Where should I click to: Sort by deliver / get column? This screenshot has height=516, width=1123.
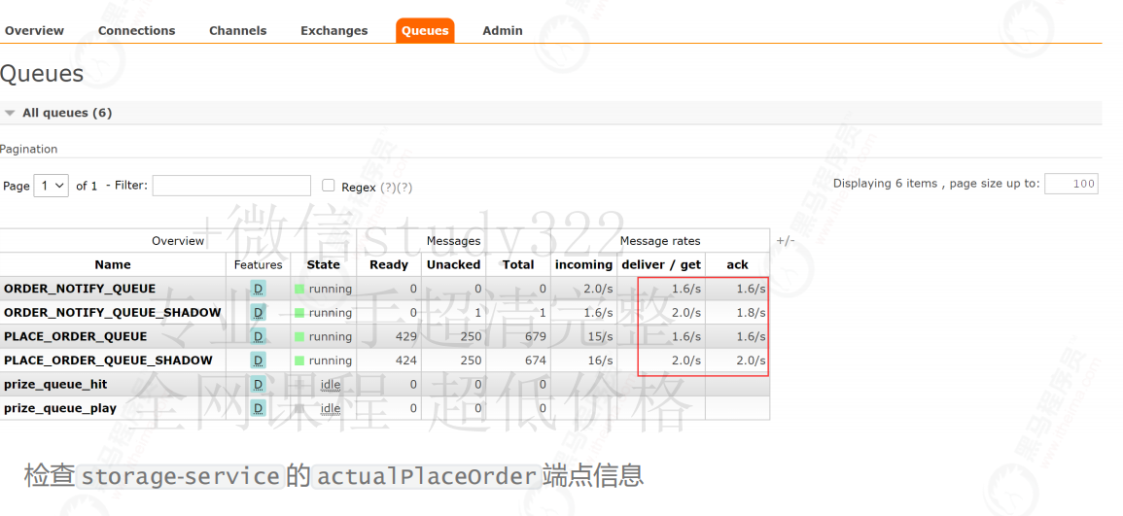[x=662, y=264]
